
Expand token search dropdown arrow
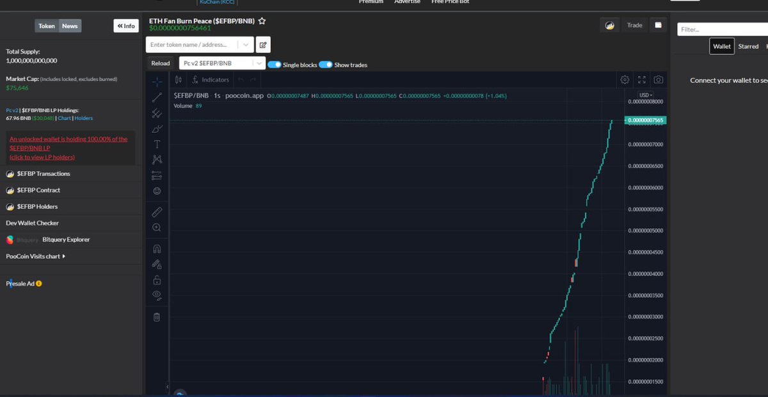(x=246, y=45)
